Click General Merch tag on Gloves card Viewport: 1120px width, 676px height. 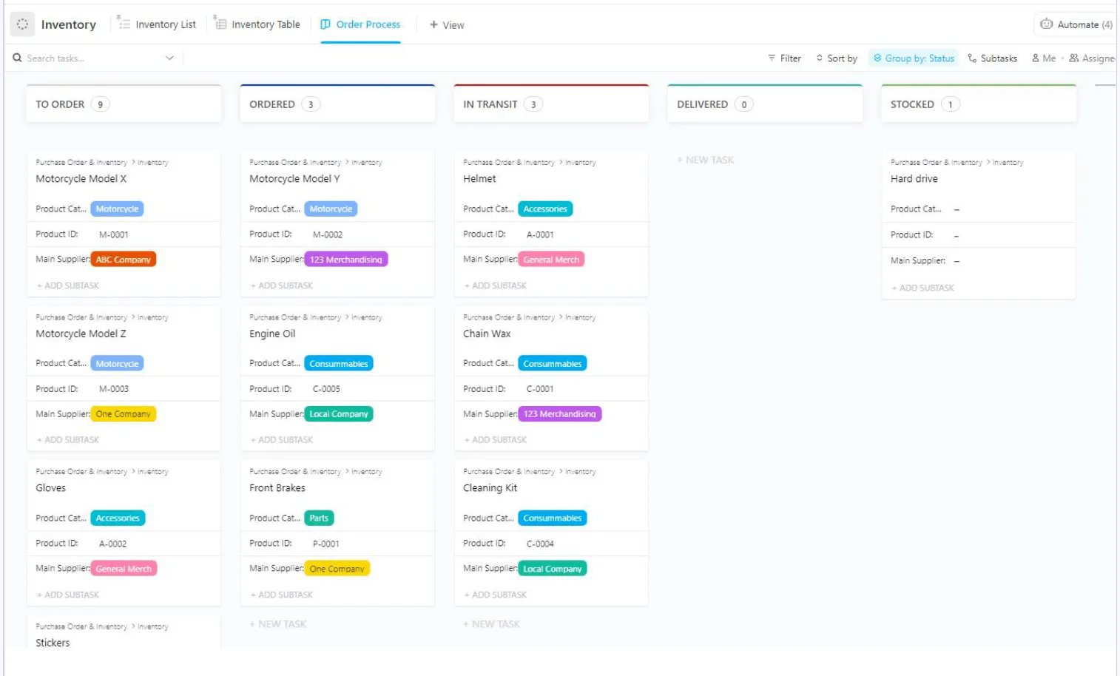tap(124, 569)
